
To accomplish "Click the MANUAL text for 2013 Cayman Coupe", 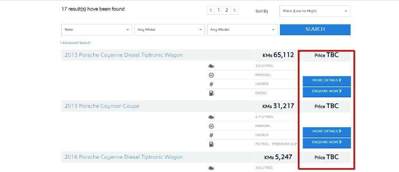I will [263, 126].
